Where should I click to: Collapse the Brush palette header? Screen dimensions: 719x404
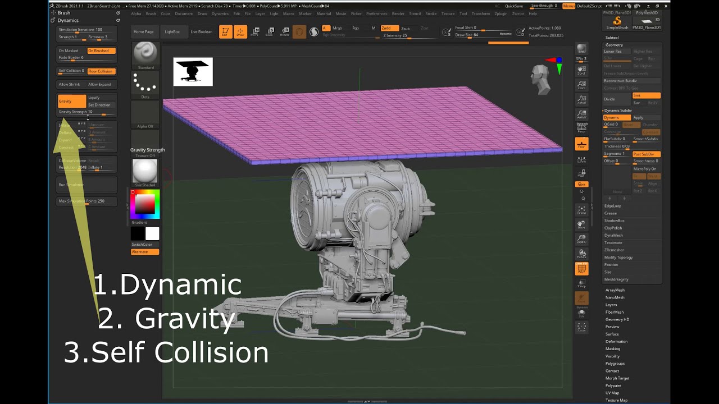(64, 12)
